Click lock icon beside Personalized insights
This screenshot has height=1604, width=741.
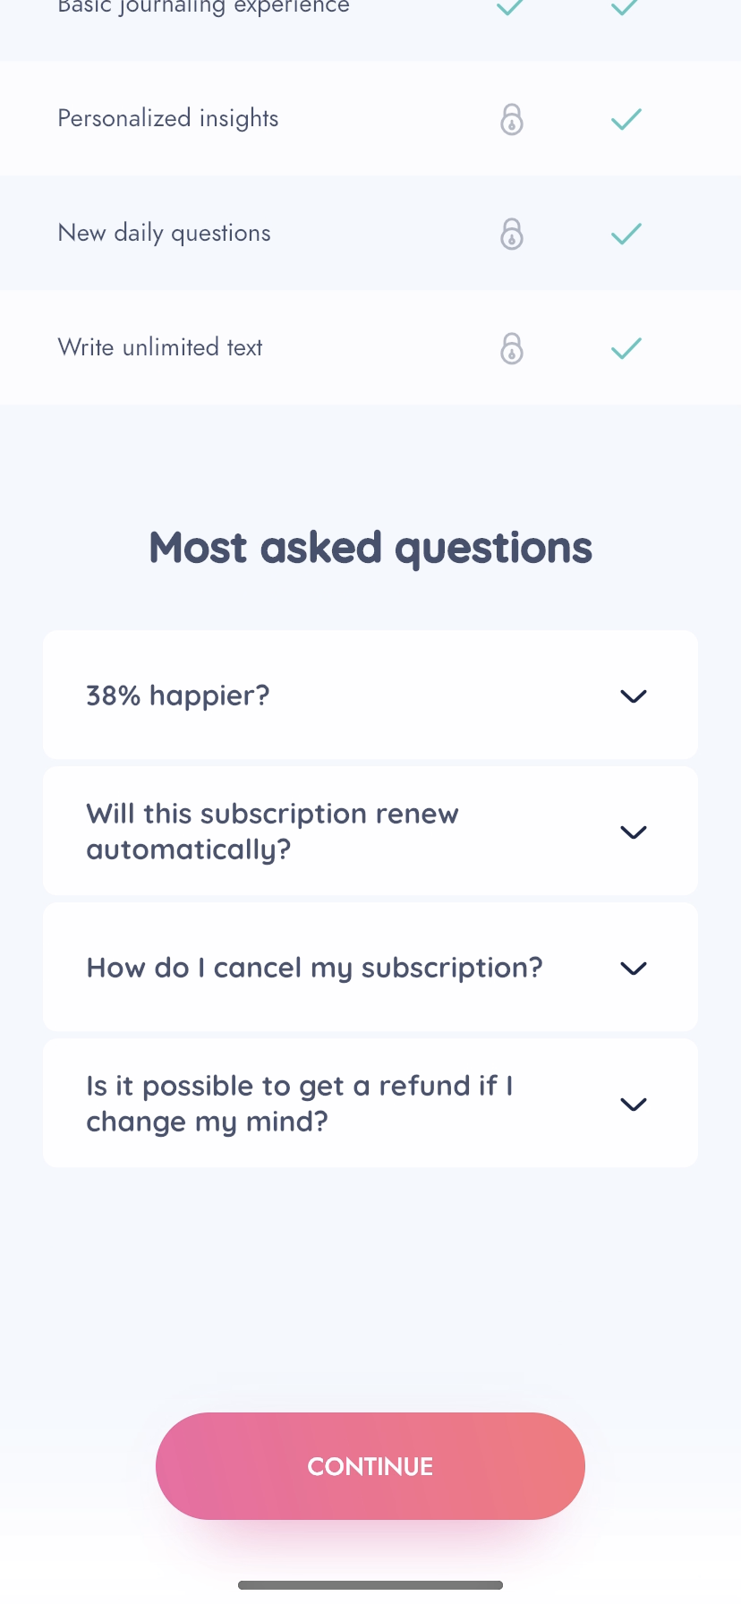click(x=512, y=119)
